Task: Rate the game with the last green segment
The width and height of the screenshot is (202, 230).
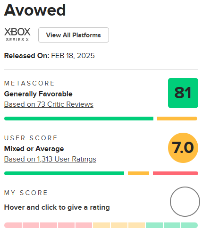Action: tap(189, 225)
